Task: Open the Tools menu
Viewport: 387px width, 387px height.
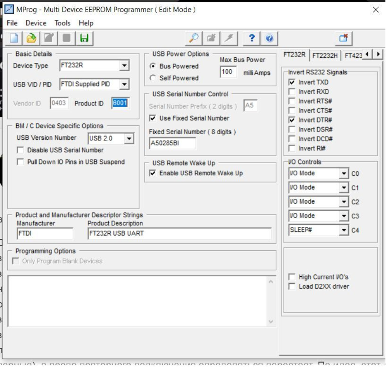Action: tap(62, 23)
